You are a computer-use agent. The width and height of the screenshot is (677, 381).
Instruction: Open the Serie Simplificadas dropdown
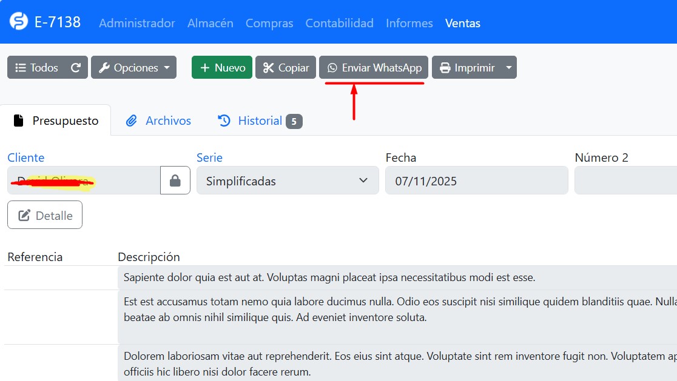pos(287,181)
